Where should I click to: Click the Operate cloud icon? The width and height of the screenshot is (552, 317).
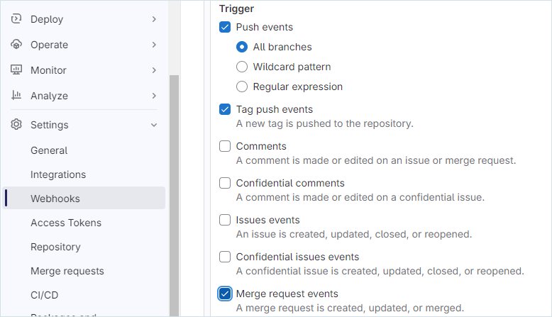16,45
